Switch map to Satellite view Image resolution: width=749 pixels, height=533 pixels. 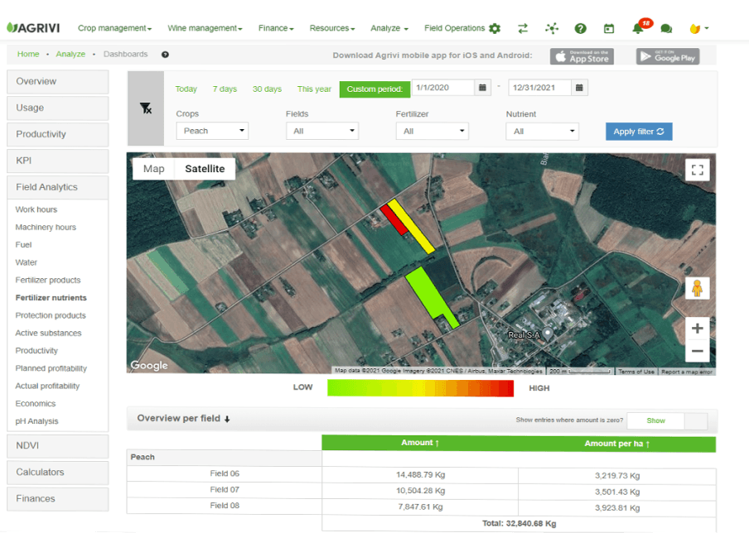(205, 169)
